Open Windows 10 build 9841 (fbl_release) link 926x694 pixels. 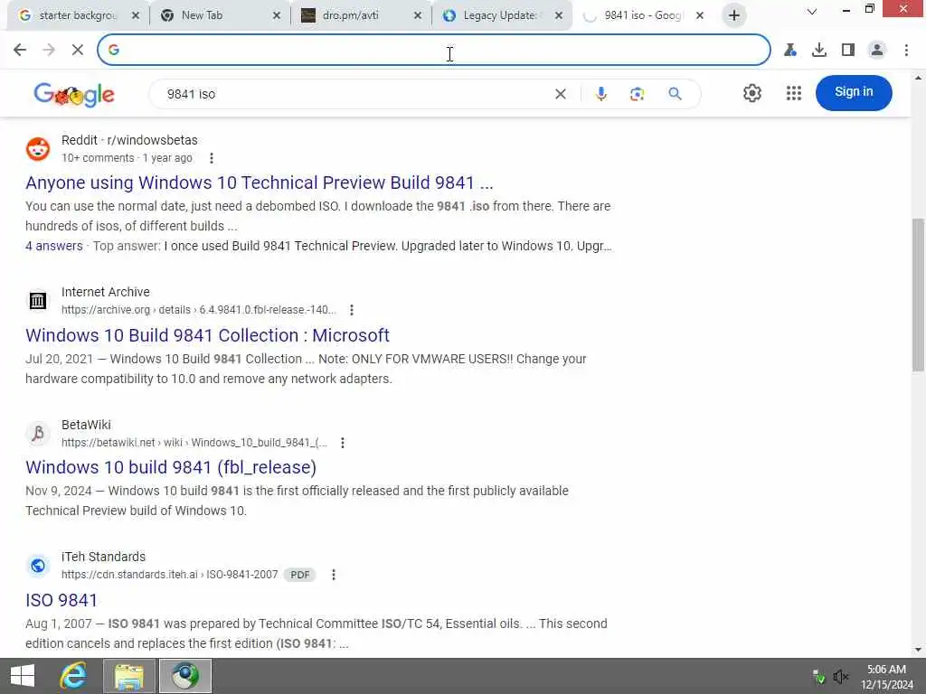tap(171, 467)
